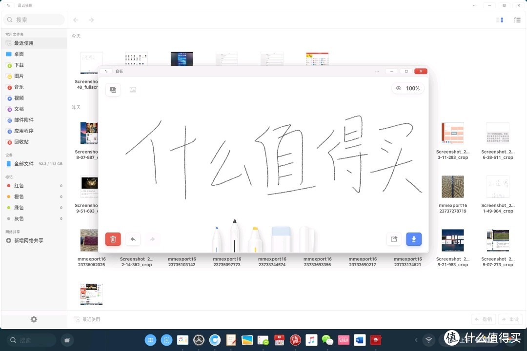Select the blue-tipped pen tool
The width and height of the screenshot is (527, 351).
click(x=217, y=239)
